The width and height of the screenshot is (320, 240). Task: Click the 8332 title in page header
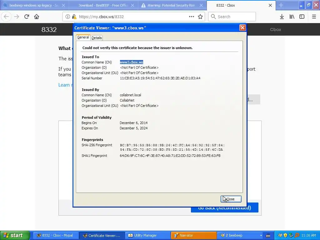tap(49, 30)
